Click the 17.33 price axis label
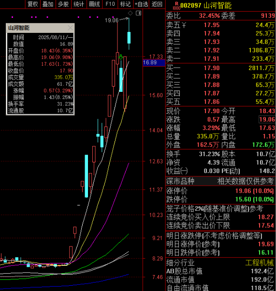Screen dimensions: 276x291 [156, 57]
